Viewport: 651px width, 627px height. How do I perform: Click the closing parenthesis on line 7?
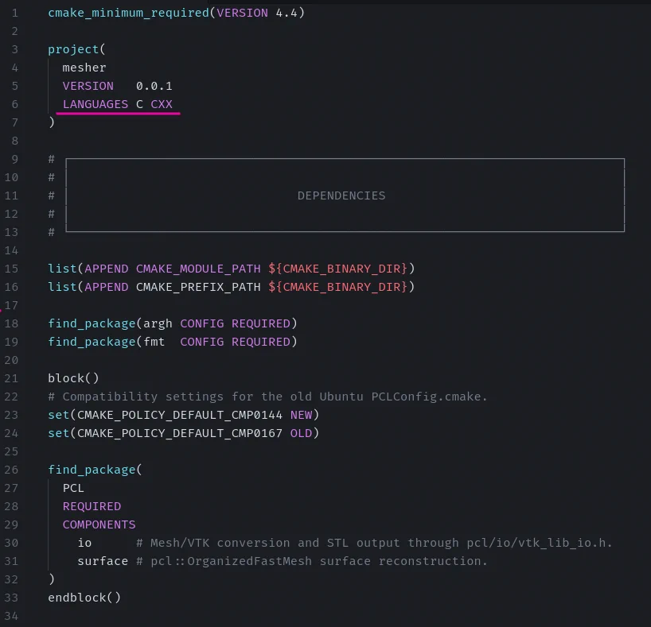pos(52,122)
